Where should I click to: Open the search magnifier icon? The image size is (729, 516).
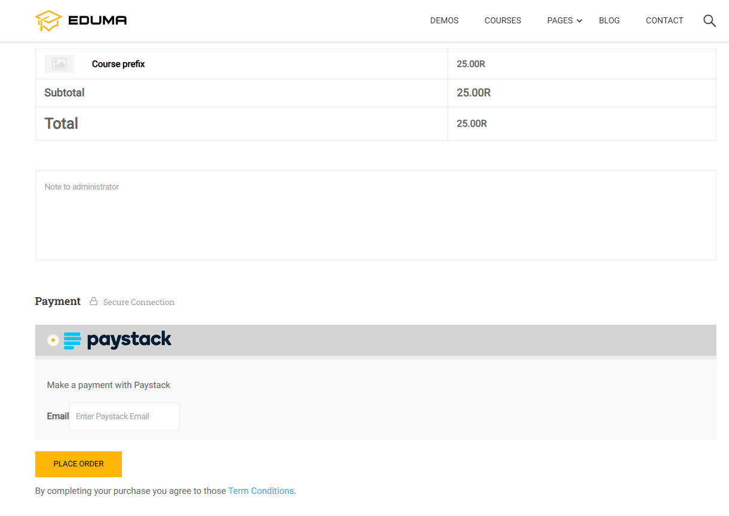pyautogui.click(x=709, y=21)
